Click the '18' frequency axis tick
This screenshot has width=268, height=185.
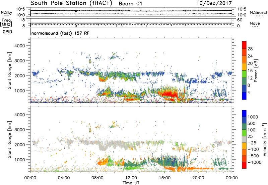tap(22, 20)
